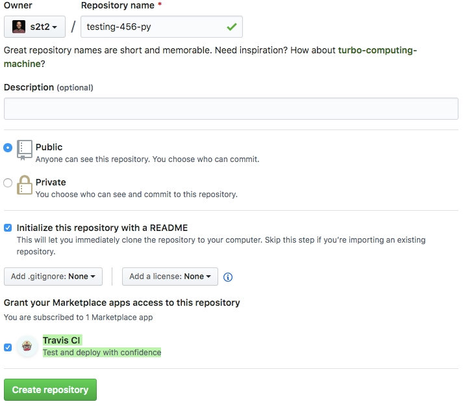Screen dimensions: 465x406
Task: Click the Public option label
Action: (49, 147)
